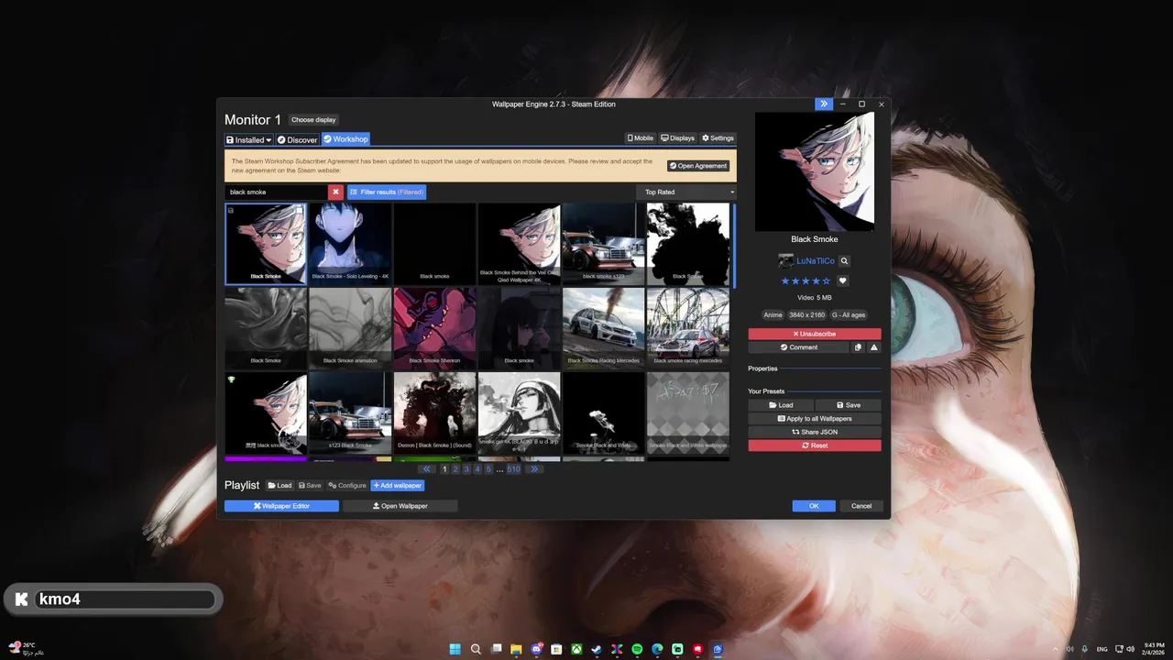Click the Choose display button
The height and width of the screenshot is (660, 1173).
click(x=313, y=120)
